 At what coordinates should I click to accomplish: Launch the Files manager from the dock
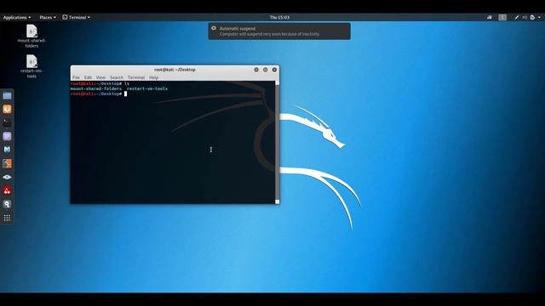pos(7,96)
